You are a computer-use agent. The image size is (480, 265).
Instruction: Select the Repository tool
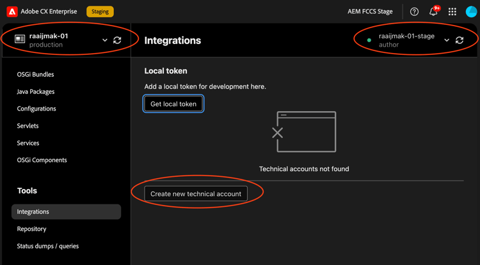(x=31, y=229)
